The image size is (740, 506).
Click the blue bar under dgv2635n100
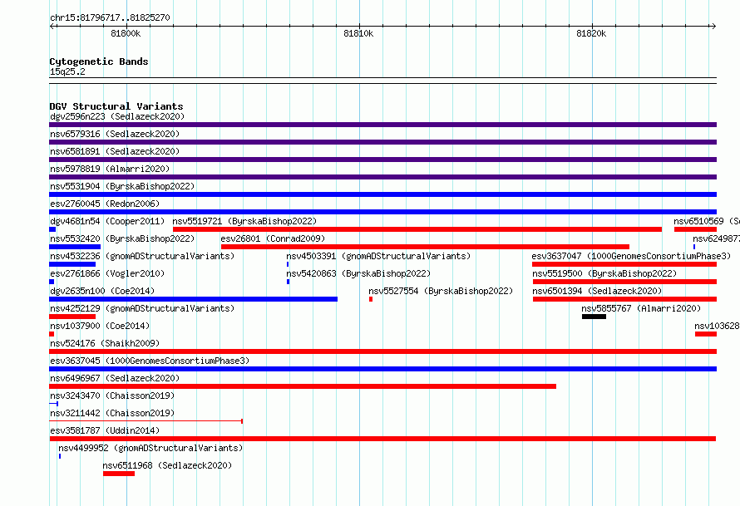click(193, 299)
